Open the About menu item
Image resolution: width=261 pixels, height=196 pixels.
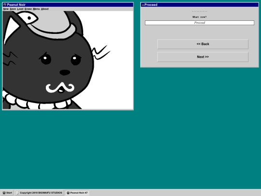[x=45, y=9]
